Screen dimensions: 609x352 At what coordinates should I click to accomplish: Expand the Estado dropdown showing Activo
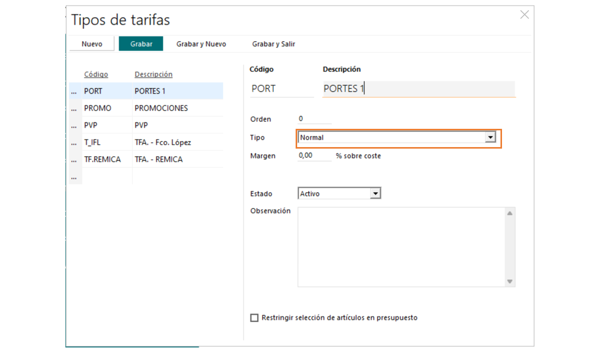click(x=375, y=194)
